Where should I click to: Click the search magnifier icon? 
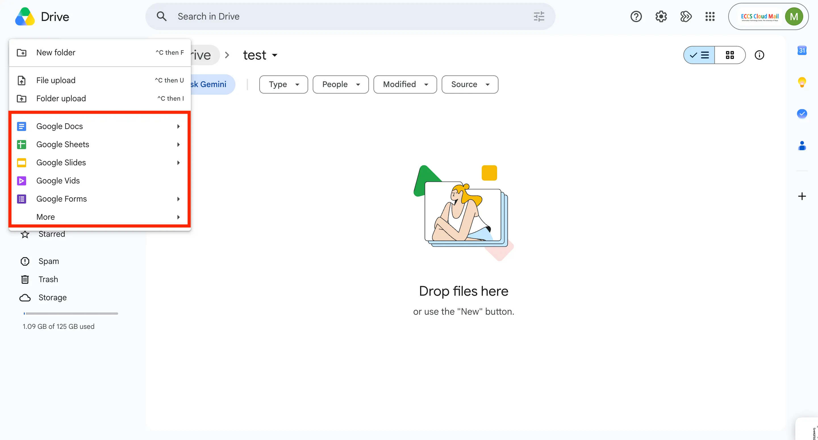(x=162, y=16)
